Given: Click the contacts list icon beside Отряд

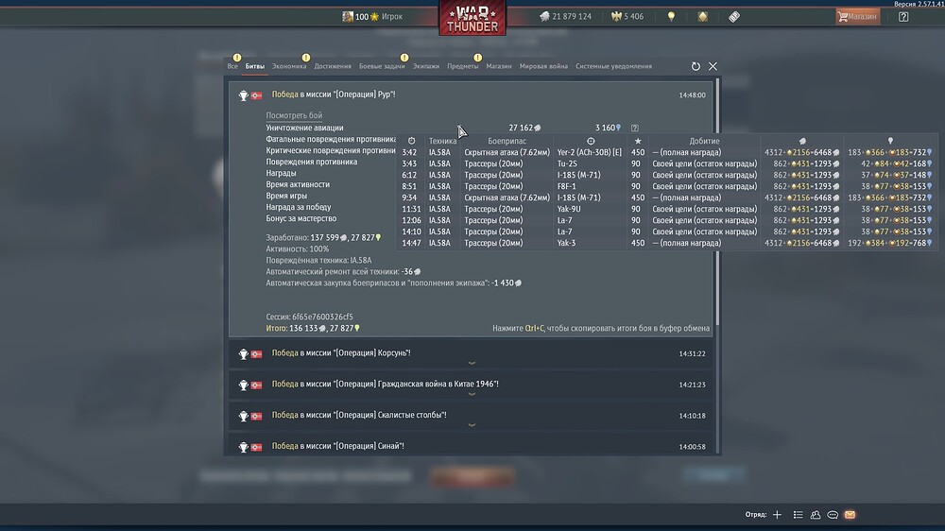Looking at the screenshot, I should tap(798, 515).
